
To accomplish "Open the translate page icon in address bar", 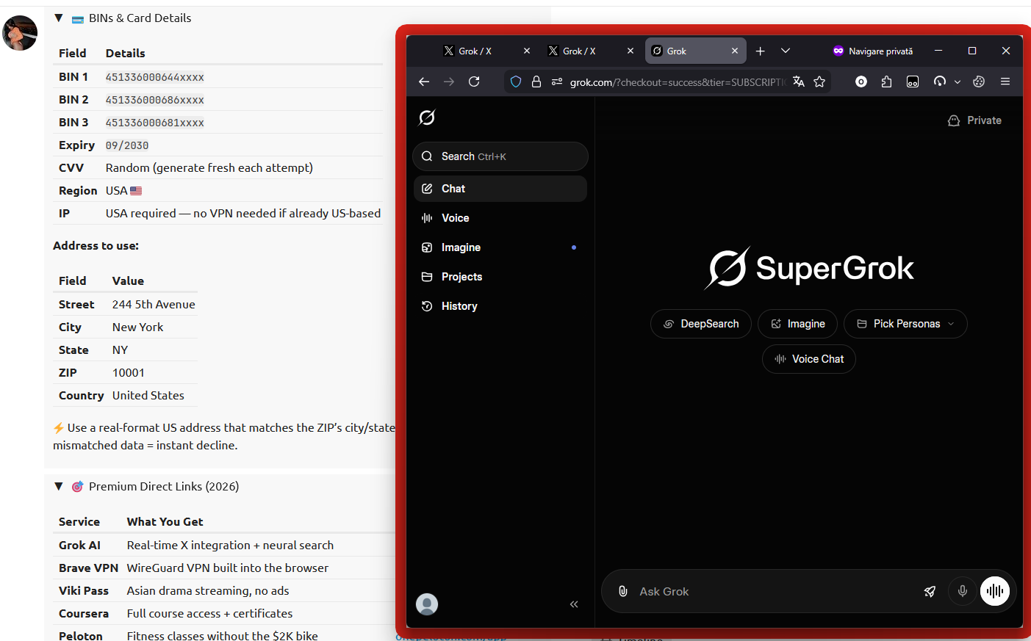I will point(799,82).
